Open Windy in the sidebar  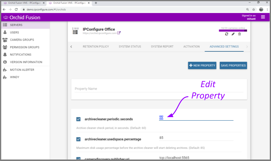point(14,77)
